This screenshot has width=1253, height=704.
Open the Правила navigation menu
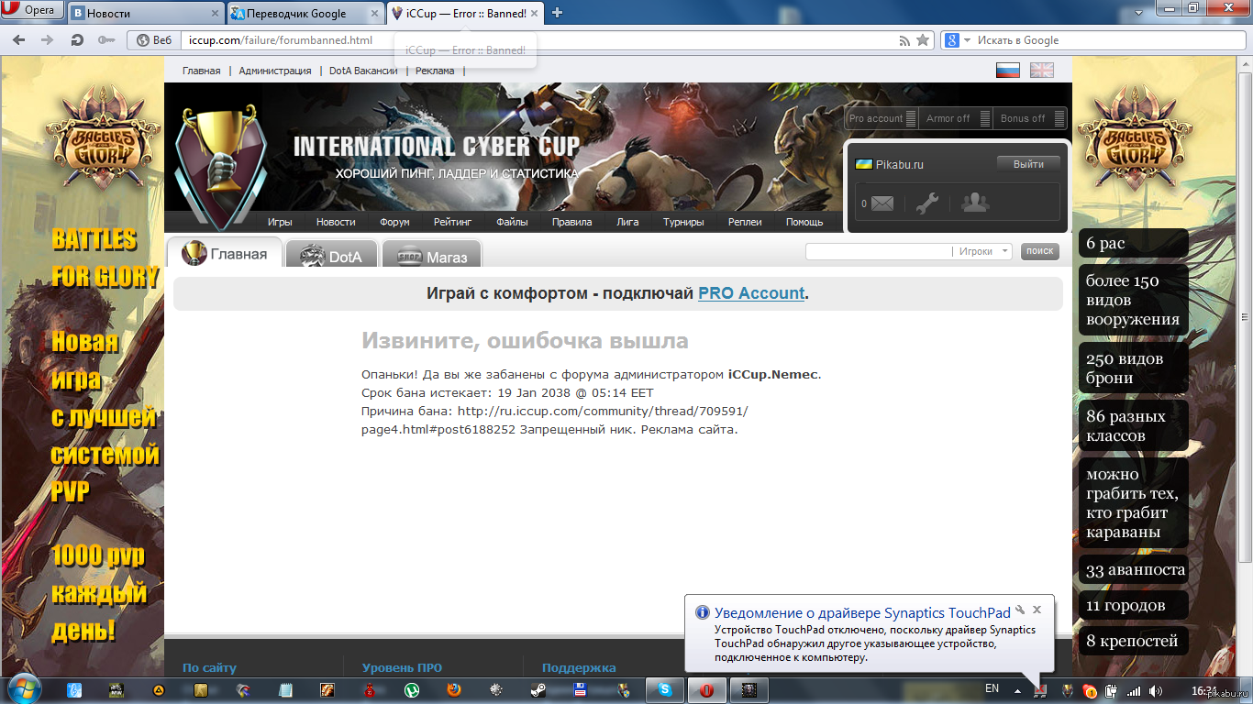(571, 222)
